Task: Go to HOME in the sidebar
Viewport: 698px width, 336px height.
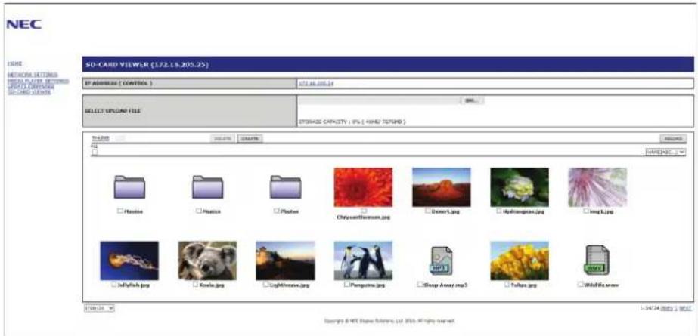Action: pyautogui.click(x=14, y=64)
